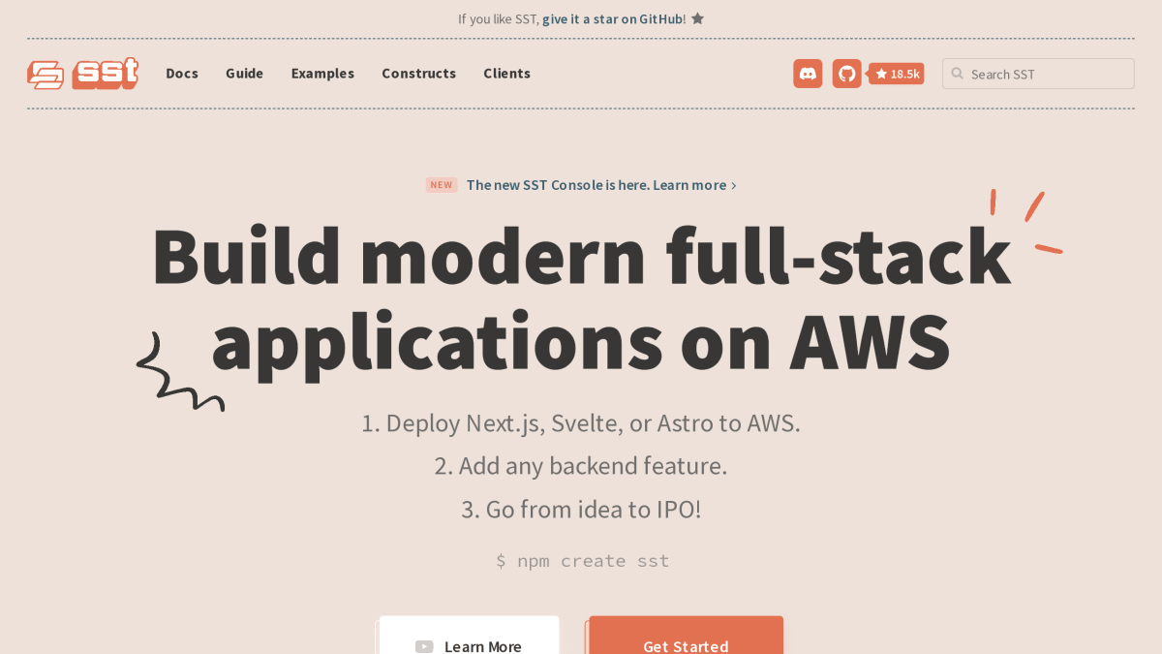Click chevron after 'Learn more' announcement
1162x654 pixels.
[734, 185]
